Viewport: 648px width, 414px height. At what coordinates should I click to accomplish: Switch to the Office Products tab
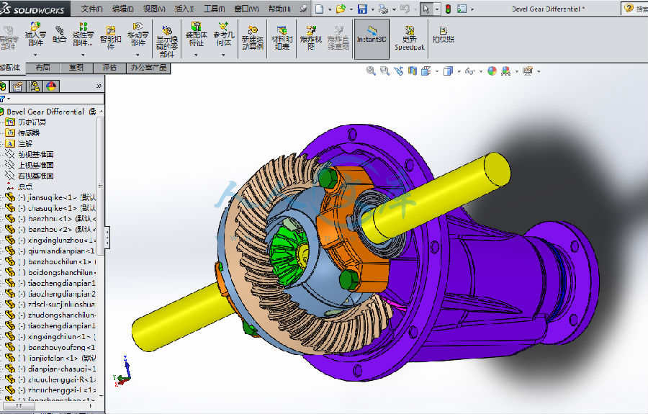tap(148, 68)
